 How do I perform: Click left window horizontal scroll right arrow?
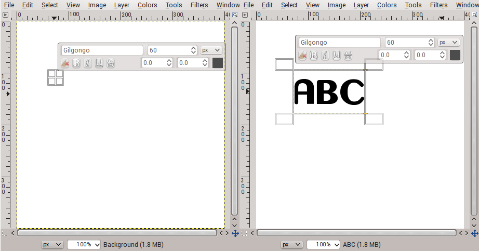point(227,233)
